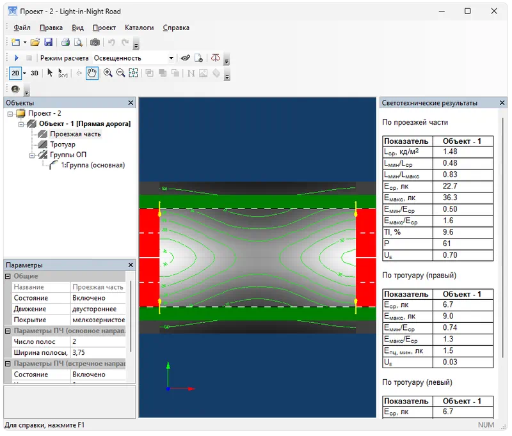Open the Справка menu
This screenshot has height=436, width=512.
(176, 27)
